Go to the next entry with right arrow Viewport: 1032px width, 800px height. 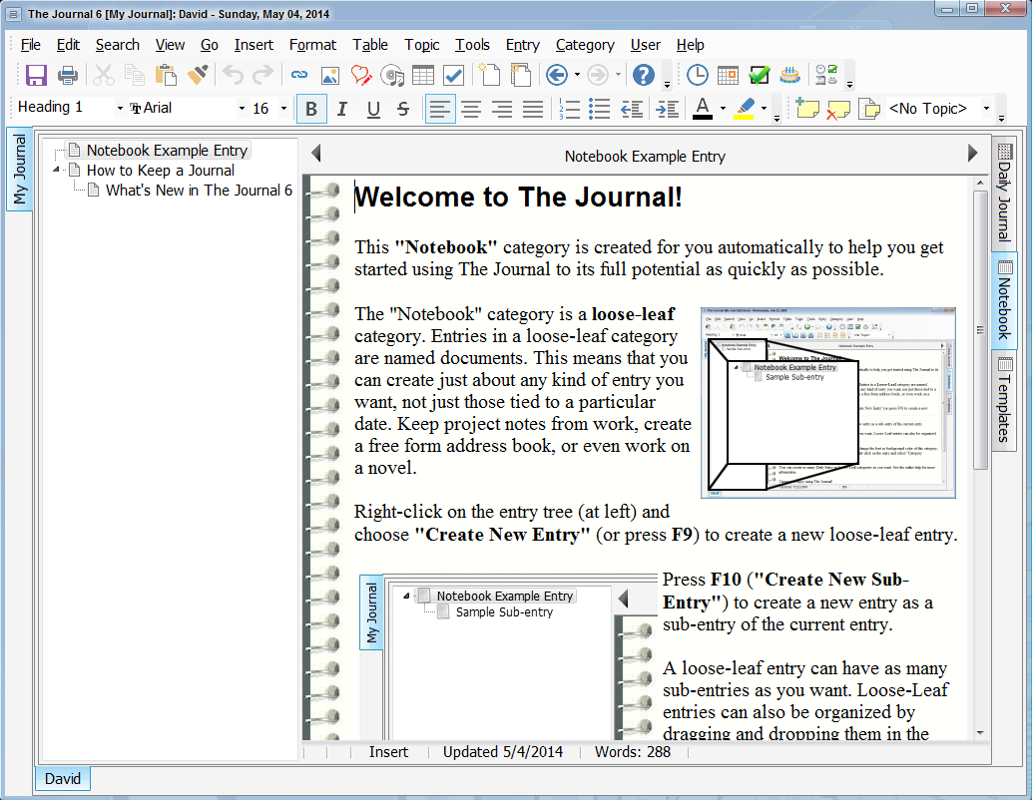click(973, 154)
